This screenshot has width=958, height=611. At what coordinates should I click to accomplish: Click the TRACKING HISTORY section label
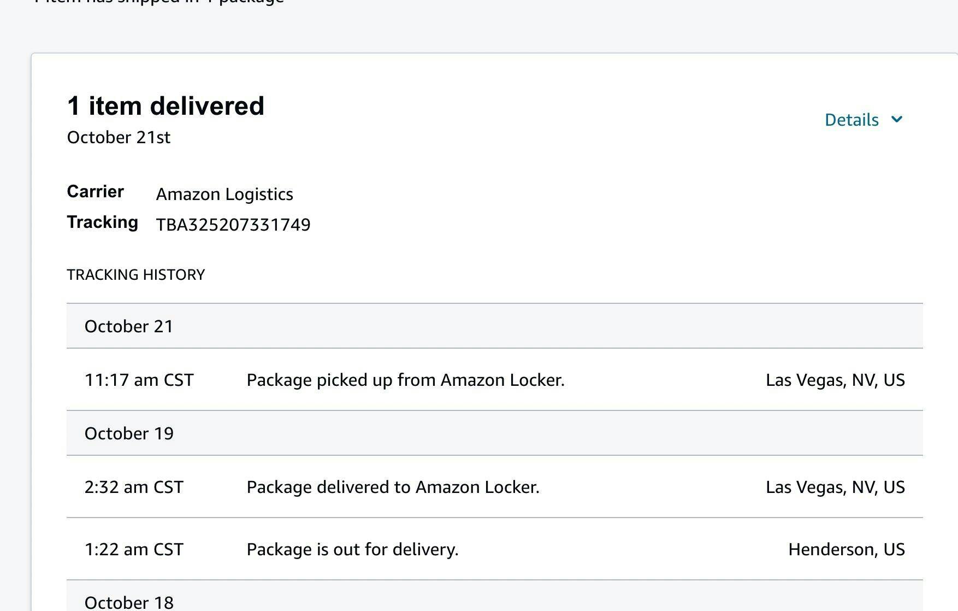135,274
